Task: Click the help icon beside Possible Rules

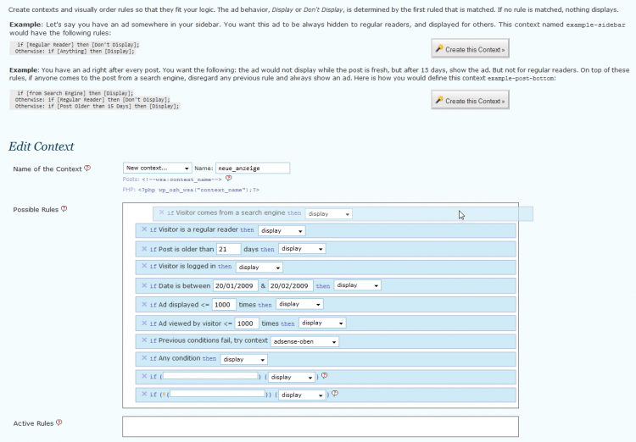Action: point(64,209)
